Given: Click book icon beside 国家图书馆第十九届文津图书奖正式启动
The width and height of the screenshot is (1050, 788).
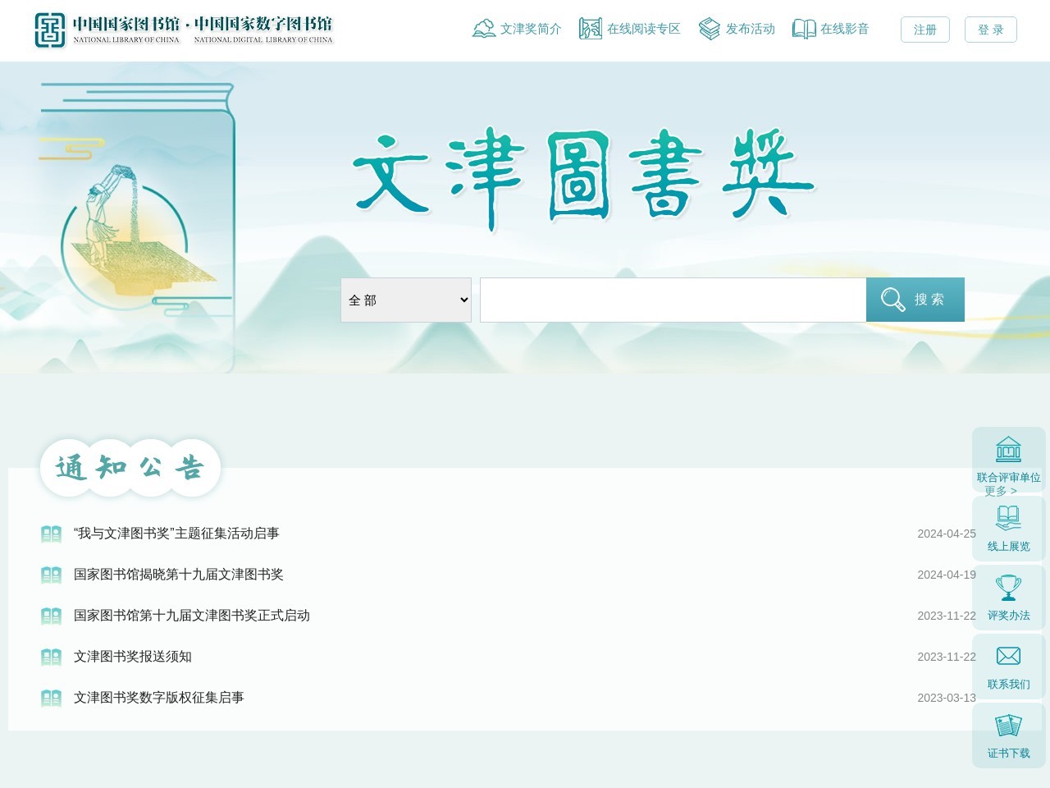Looking at the screenshot, I should pyautogui.click(x=51, y=616).
